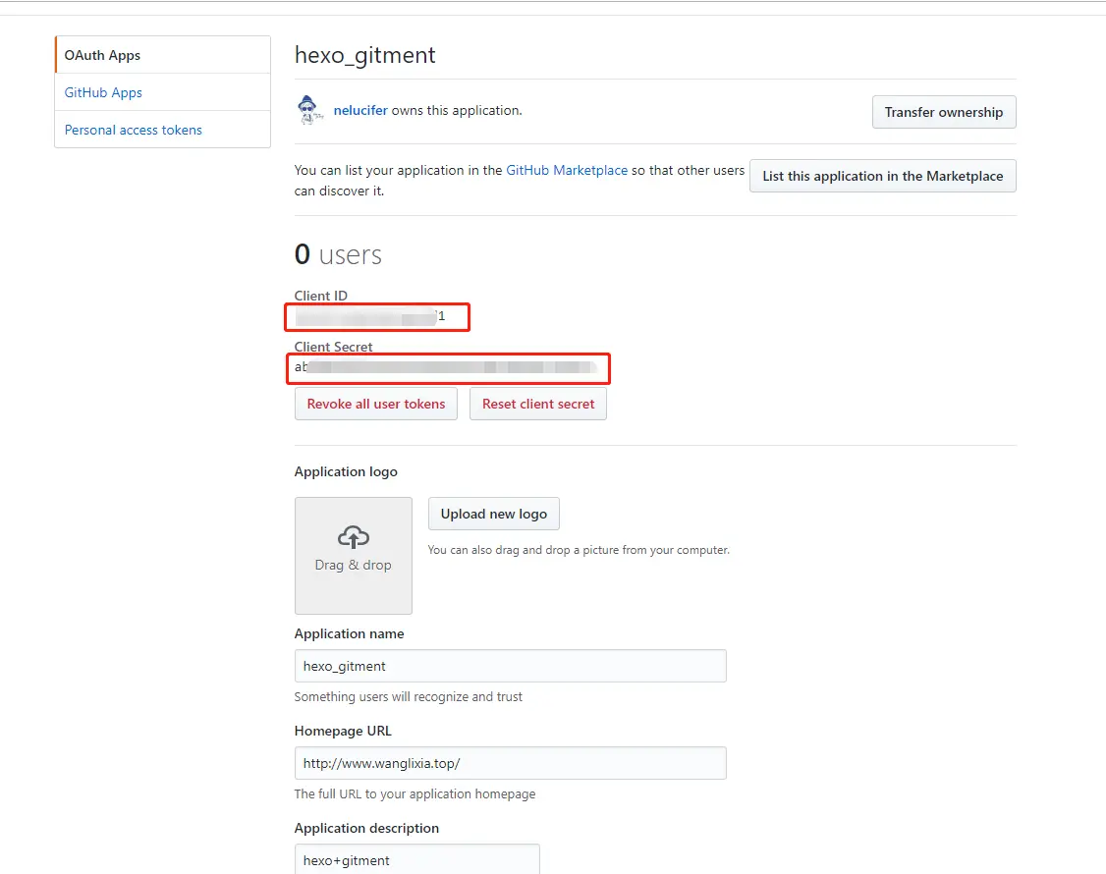
Task: Click Upload new logo button
Action: (494, 514)
